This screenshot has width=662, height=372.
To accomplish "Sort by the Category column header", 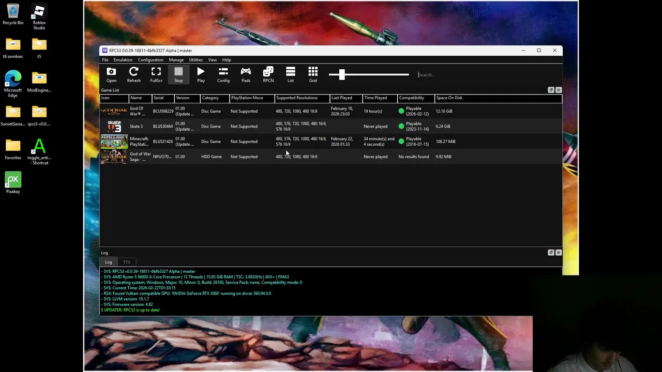I will coord(215,98).
